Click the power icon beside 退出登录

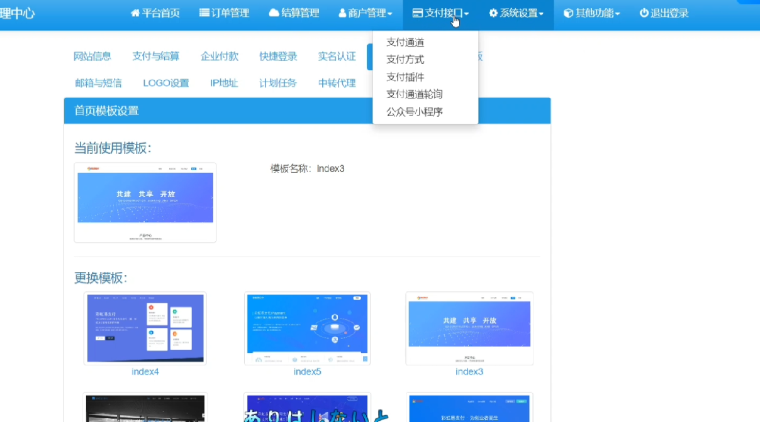pos(644,13)
